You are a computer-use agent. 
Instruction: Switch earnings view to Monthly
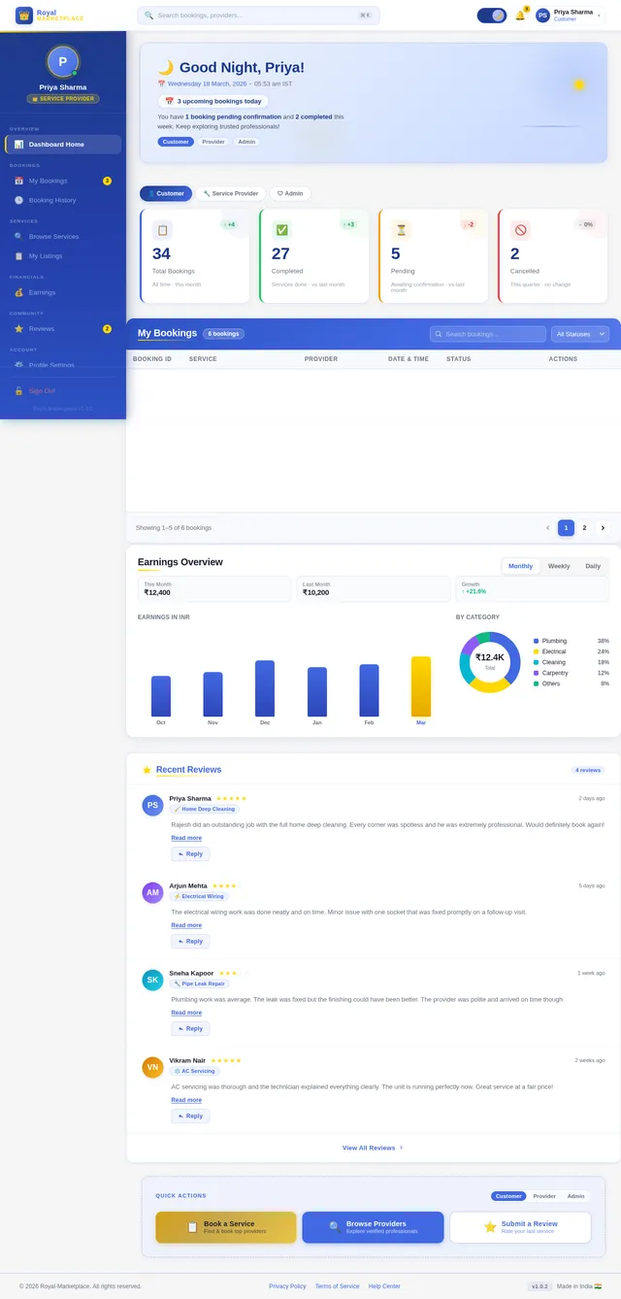point(520,566)
